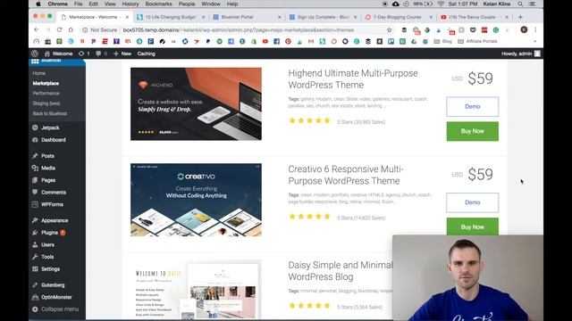The image size is (572, 321).
Task: Reload the current page
Action: click(x=59, y=29)
